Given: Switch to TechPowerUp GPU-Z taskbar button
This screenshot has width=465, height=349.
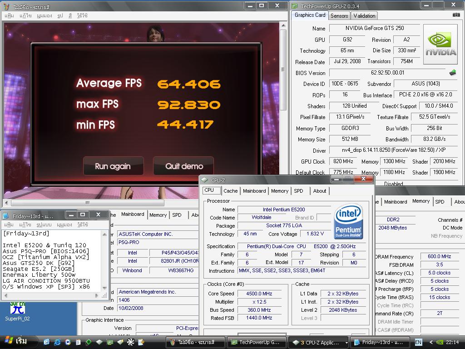Looking at the screenshot, I should click(257, 342).
